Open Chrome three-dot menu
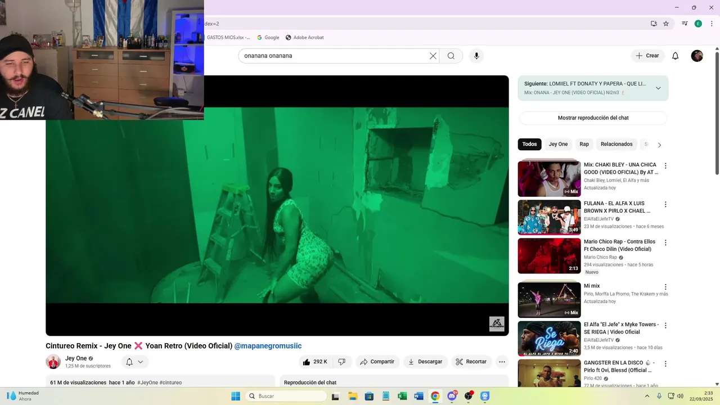720x405 pixels. 712,24
